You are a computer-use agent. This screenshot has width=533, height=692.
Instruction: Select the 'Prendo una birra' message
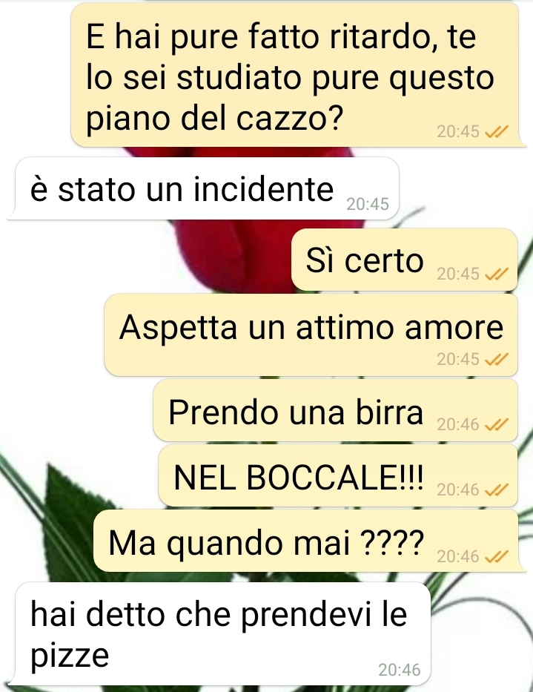click(x=335, y=410)
